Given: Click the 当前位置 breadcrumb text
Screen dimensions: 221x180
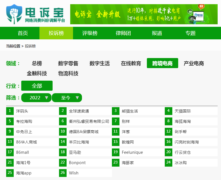Looking at the screenshot, I should 13,46.
